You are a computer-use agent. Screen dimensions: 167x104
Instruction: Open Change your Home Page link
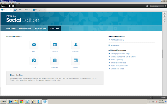120,54
